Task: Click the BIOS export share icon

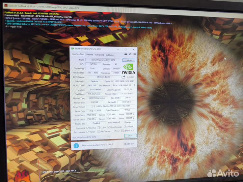Action: pos(124,77)
